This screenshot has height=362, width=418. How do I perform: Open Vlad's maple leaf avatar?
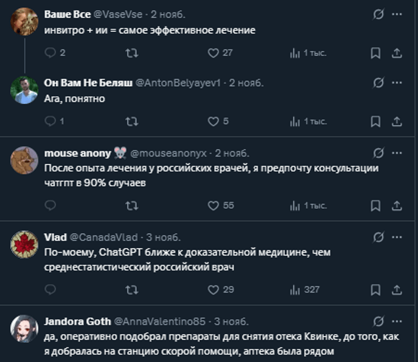point(25,244)
